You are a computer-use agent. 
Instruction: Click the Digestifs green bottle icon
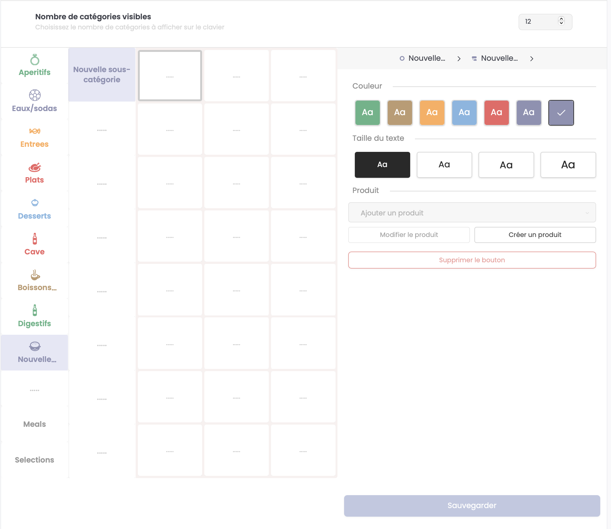coord(35,310)
